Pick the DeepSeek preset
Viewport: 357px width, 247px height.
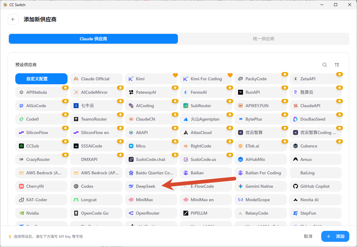coord(151,186)
